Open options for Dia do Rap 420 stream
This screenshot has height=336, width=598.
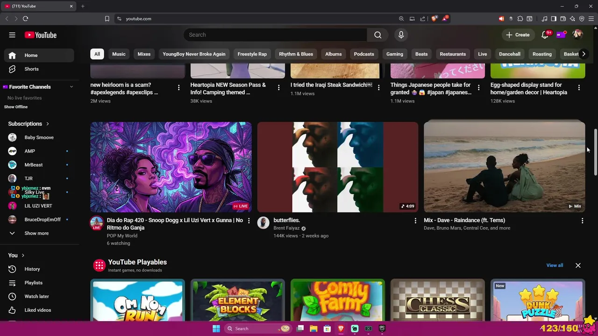(249, 221)
